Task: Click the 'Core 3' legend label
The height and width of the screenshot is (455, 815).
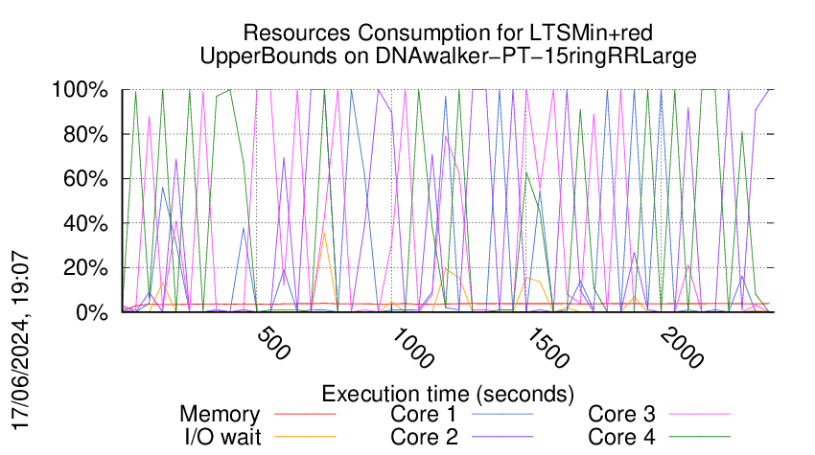Action: tap(621, 415)
